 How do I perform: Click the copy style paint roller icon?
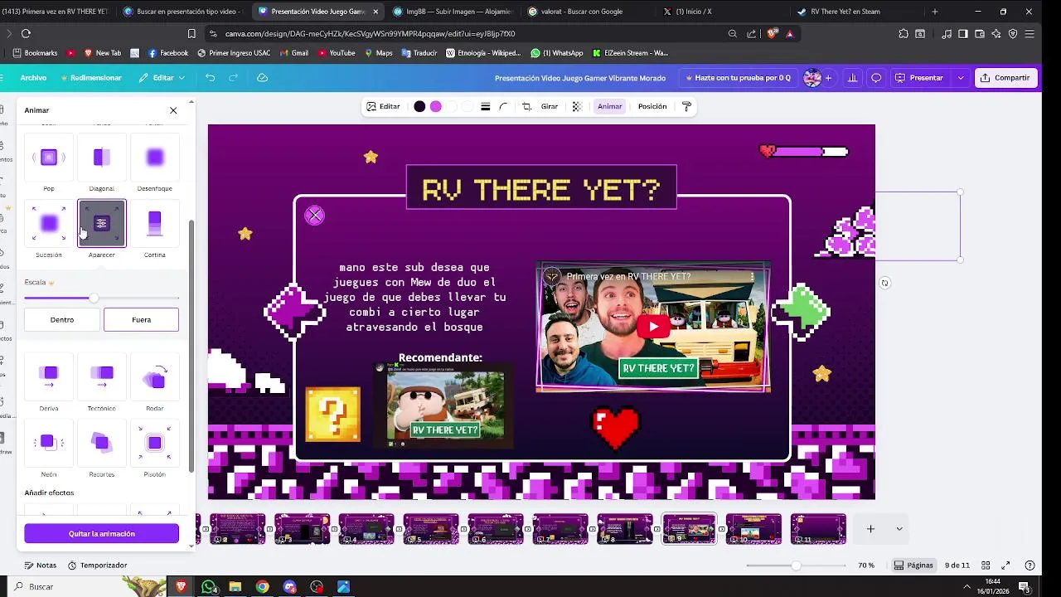(x=686, y=106)
